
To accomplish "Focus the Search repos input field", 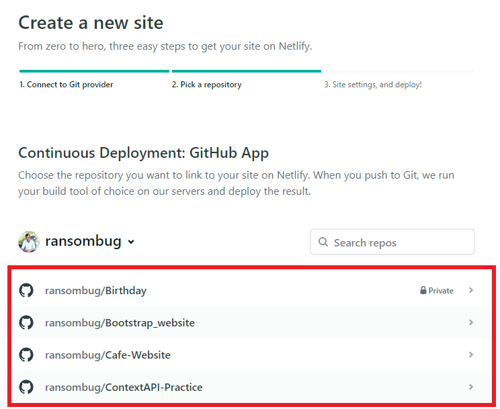I will [392, 242].
